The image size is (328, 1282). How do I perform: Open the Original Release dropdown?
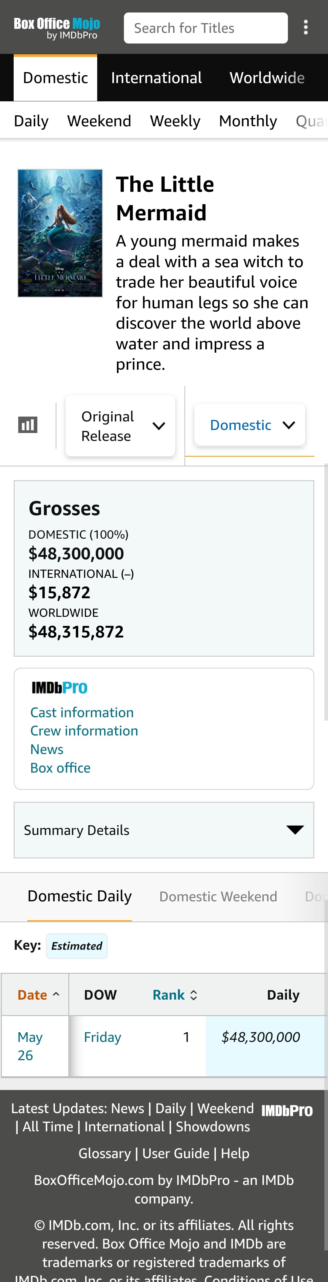[120, 425]
